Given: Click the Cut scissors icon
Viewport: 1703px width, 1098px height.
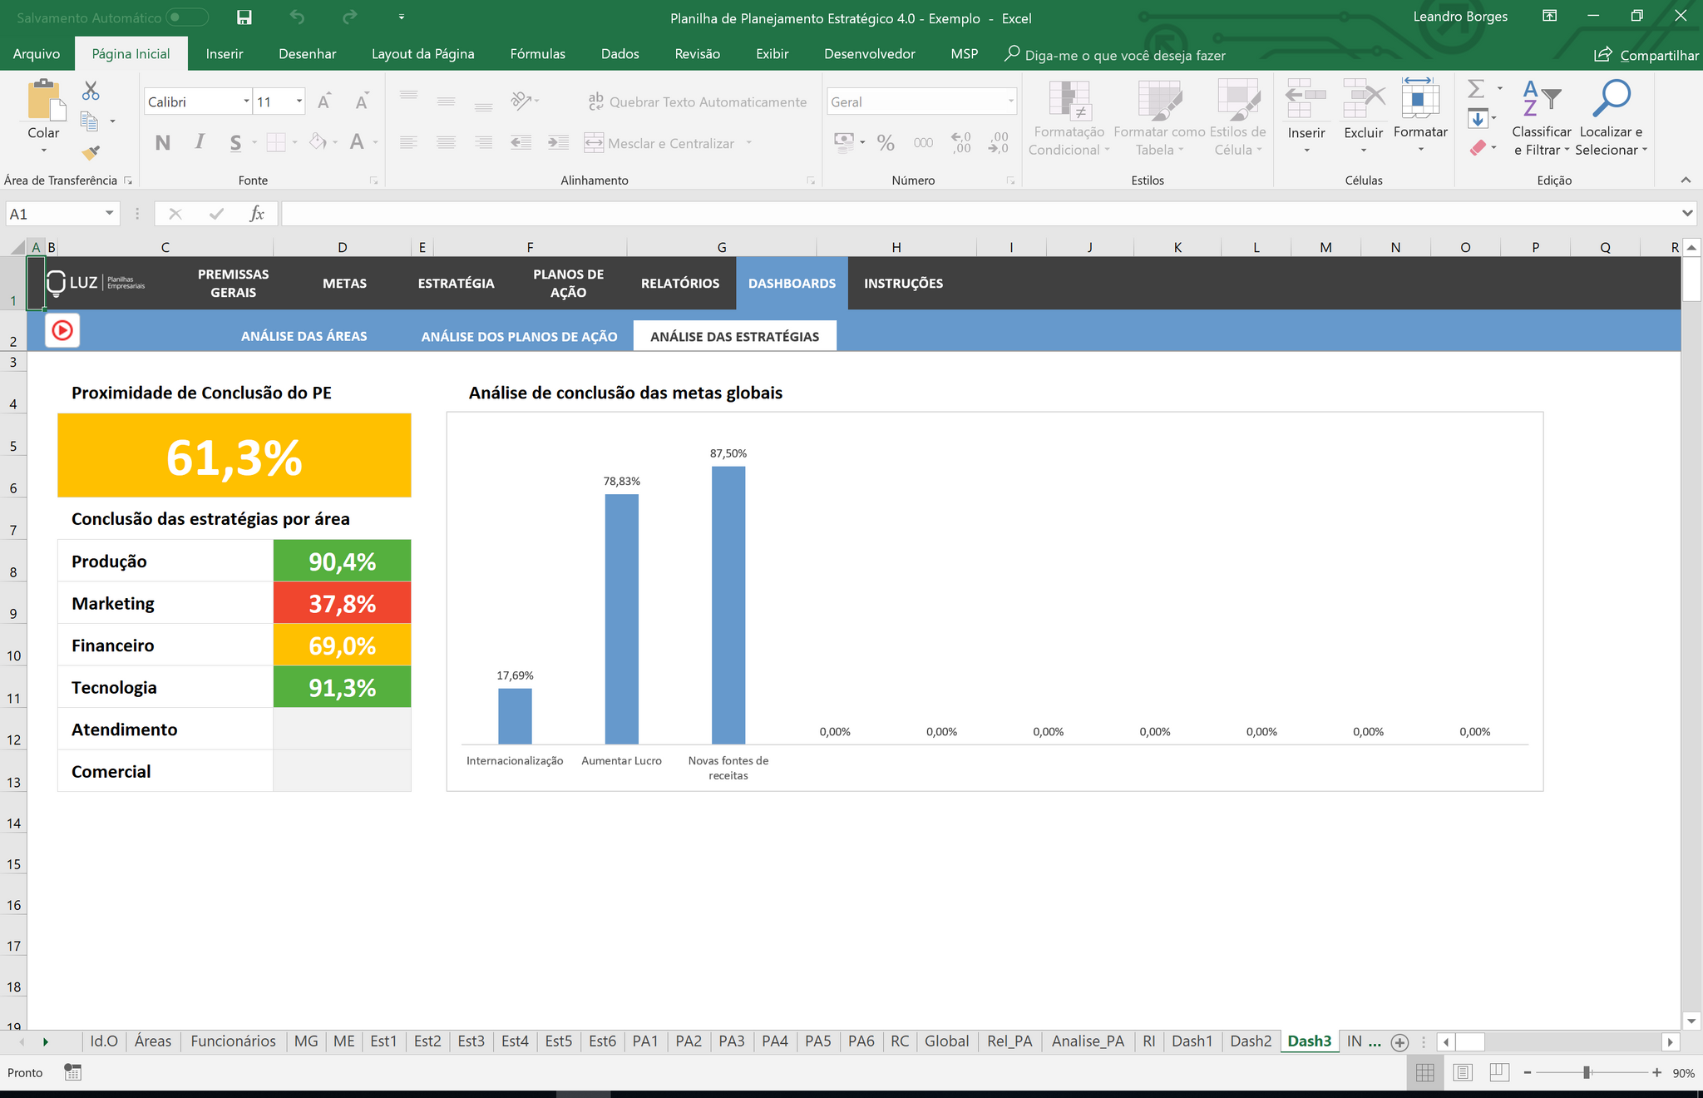Looking at the screenshot, I should pos(91,91).
